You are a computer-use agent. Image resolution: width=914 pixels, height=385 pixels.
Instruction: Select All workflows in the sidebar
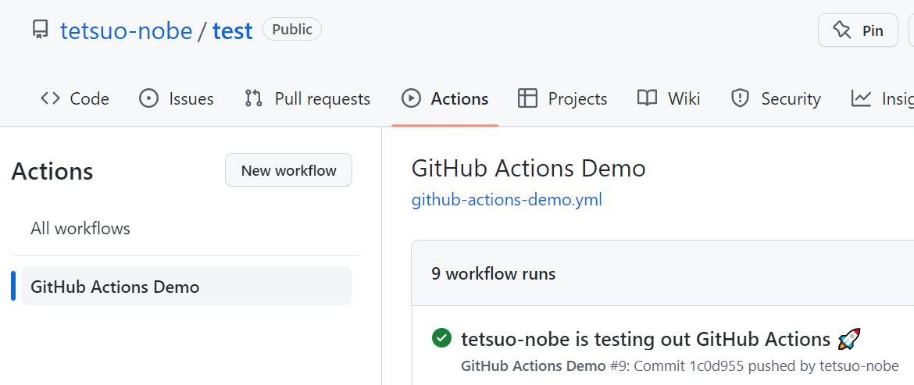coord(80,229)
